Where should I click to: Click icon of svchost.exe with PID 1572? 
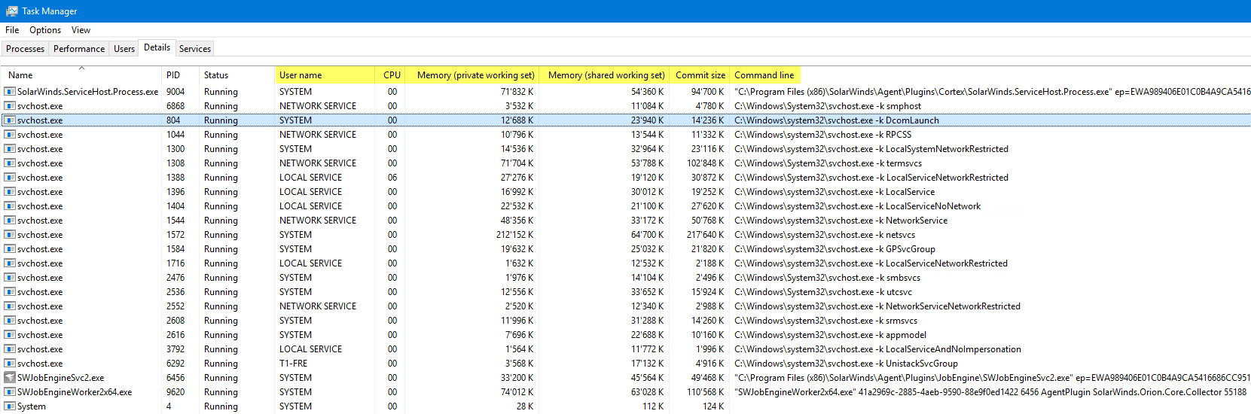pos(10,235)
